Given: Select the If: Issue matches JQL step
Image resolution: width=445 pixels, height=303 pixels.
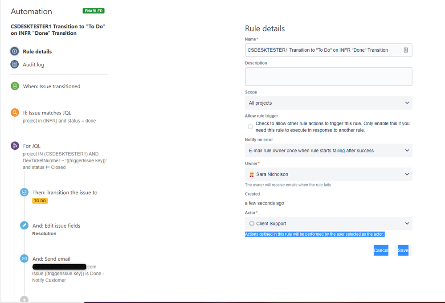Looking at the screenshot, I should pos(47,113).
